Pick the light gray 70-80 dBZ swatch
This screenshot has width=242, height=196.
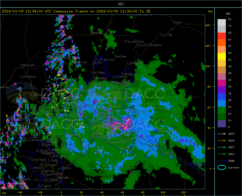222,23
